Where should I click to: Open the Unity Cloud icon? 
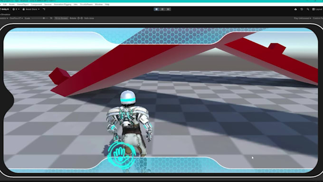[x=295, y=10]
